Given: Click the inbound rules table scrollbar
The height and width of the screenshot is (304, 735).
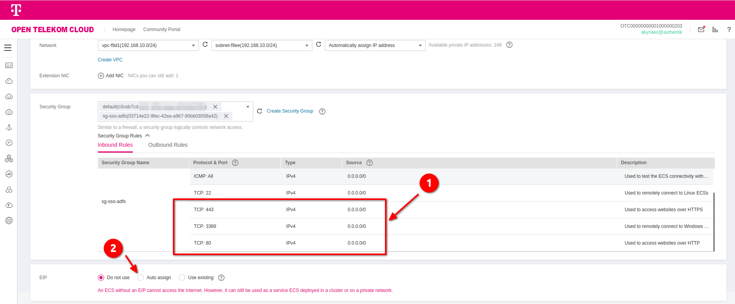Looking at the screenshot, I should (714, 221).
